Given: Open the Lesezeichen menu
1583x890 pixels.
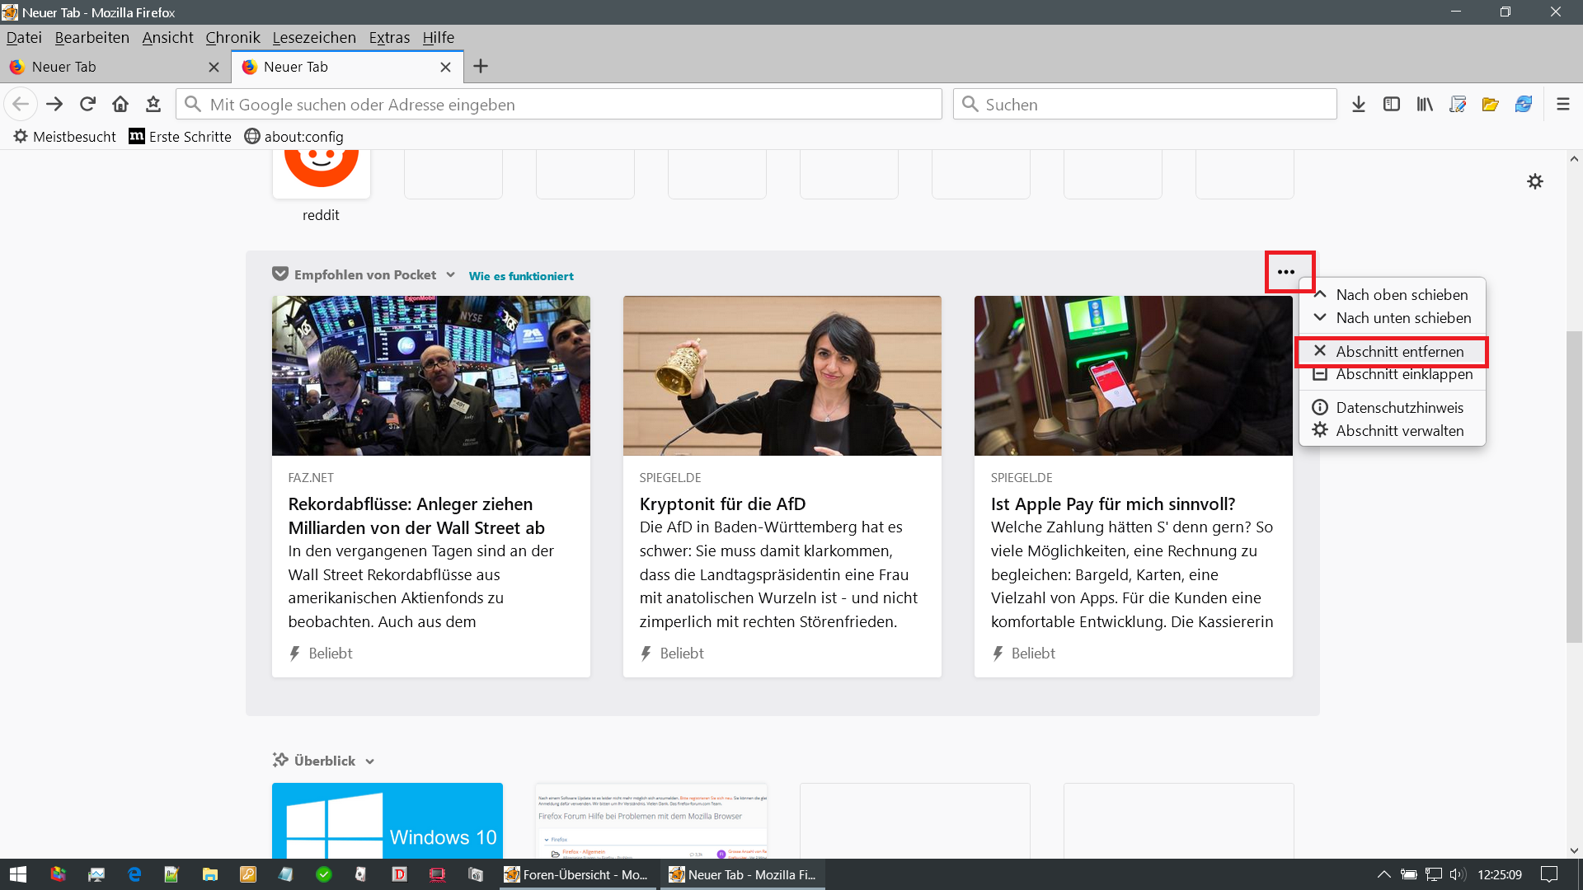Looking at the screenshot, I should point(314,37).
